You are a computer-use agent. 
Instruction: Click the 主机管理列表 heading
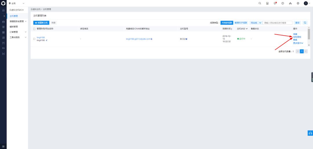coord(40,16)
